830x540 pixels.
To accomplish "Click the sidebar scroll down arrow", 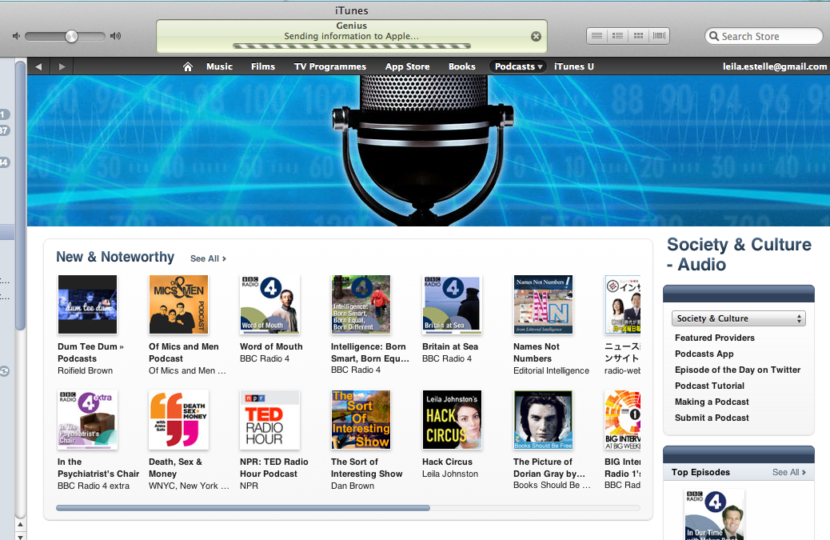I will [x=20, y=536].
